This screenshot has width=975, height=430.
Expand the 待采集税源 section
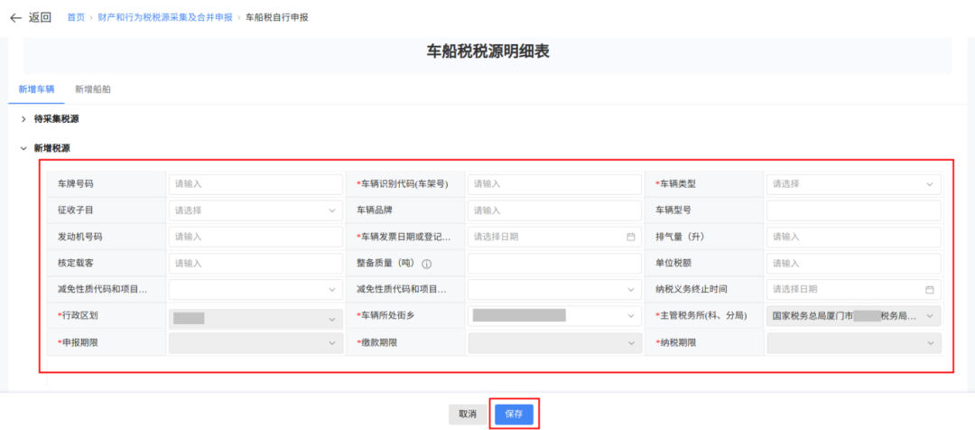tap(23, 118)
